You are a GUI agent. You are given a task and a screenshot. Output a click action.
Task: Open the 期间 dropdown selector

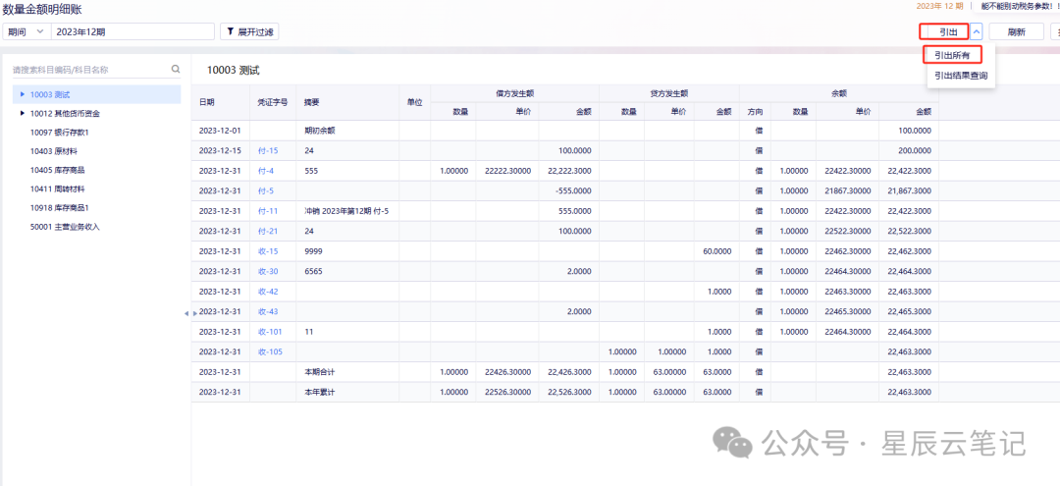tap(26, 31)
